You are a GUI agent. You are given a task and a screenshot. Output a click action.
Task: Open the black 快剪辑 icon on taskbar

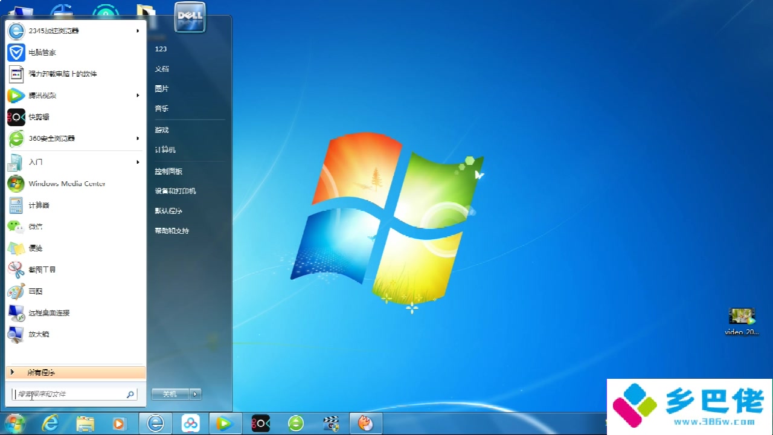coord(261,424)
